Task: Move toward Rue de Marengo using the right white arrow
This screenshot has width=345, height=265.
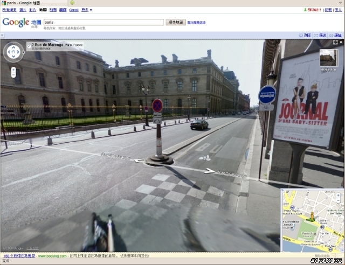Action: point(209,171)
